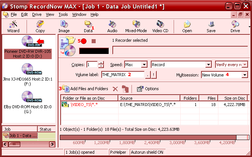The height and width of the screenshot is (157, 252).
Task: Click the Add Files and Folders icon
Action: tap(66, 89)
